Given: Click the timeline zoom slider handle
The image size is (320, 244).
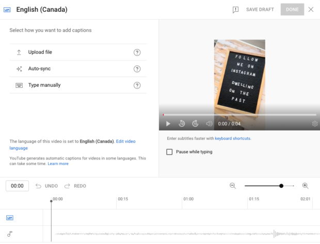Looking at the screenshot, I should coord(281,186).
